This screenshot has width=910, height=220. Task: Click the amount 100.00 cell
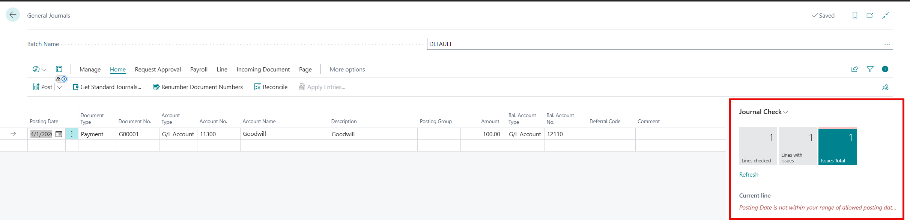coord(483,134)
